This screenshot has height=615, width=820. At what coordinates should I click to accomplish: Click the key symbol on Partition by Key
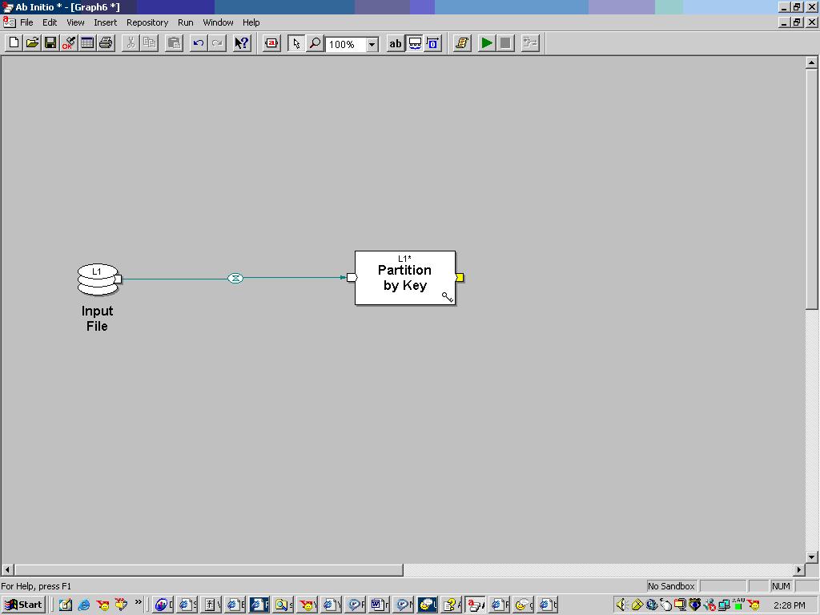point(447,296)
